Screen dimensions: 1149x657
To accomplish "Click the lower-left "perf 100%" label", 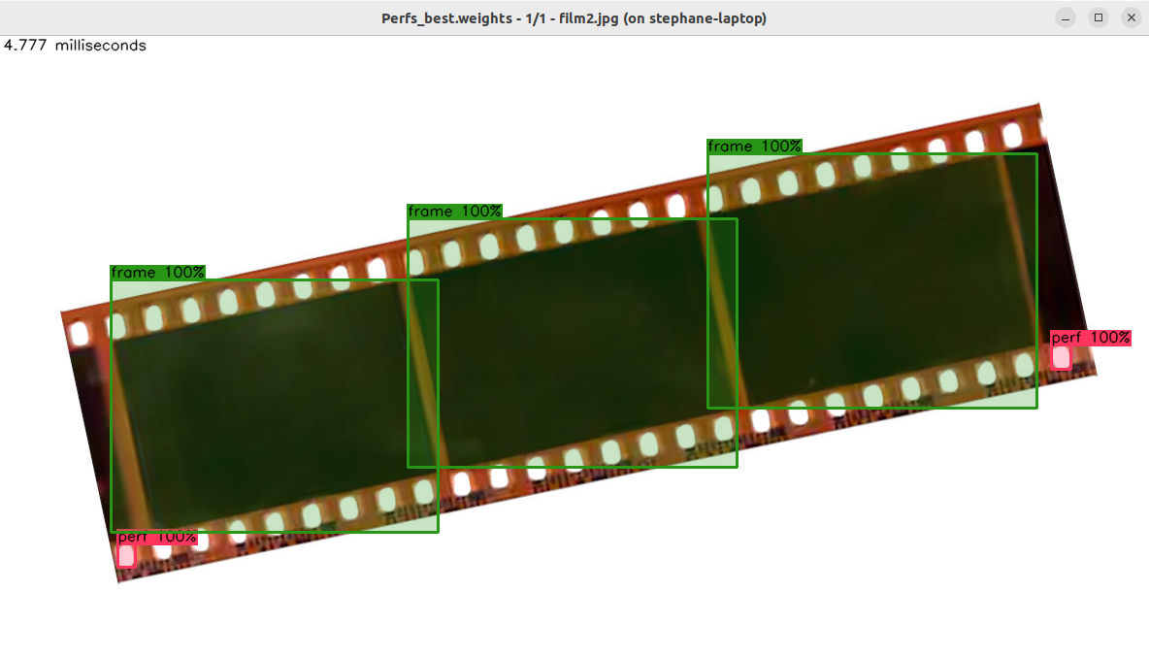I will 157,538.
